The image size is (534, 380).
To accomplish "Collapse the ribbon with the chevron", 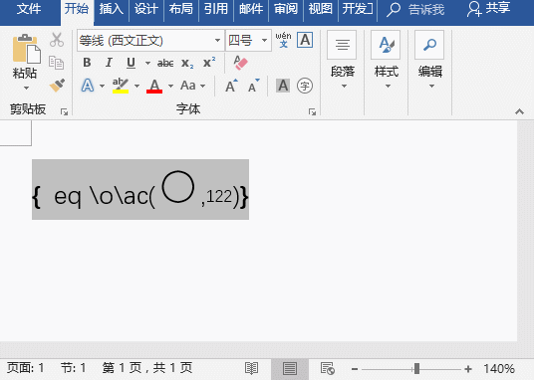I will (x=519, y=111).
